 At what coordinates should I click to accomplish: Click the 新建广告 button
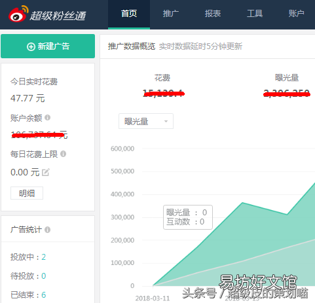click(48, 46)
